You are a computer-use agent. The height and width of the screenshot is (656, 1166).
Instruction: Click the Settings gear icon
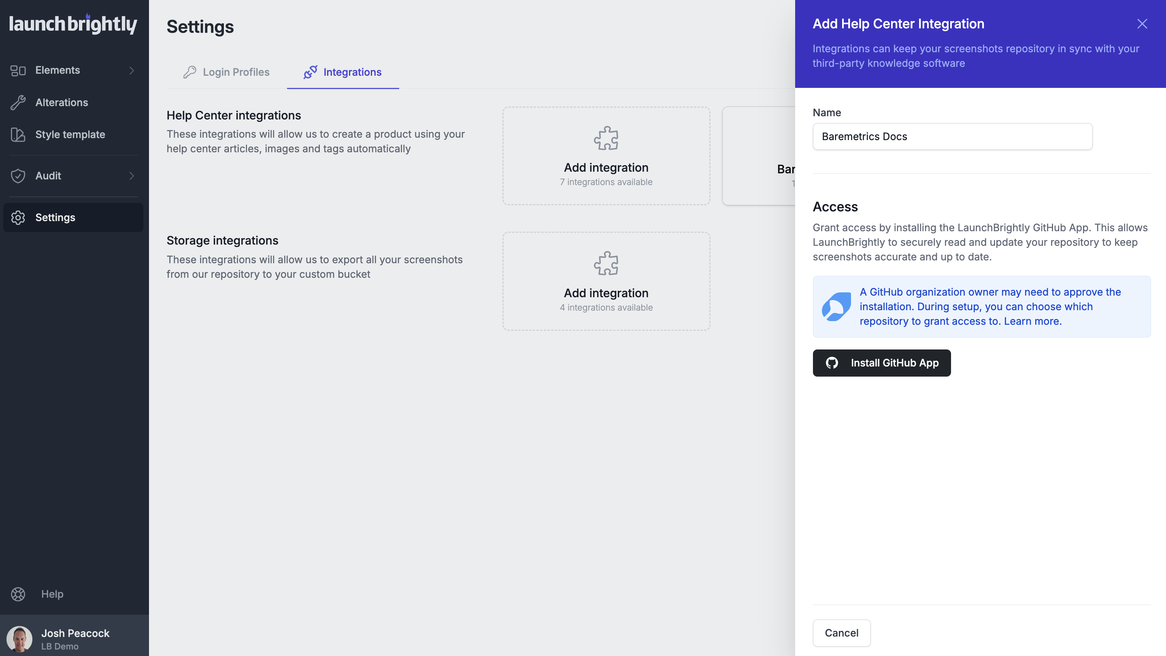coord(18,218)
